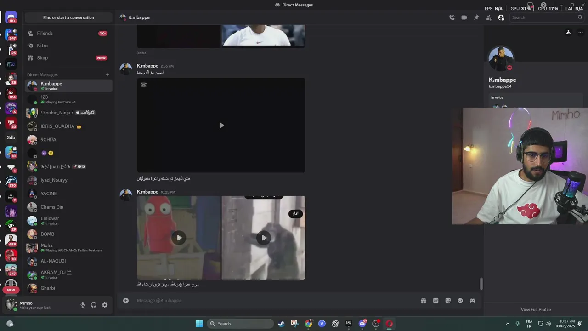Viewport: 588px width, 331px height.
Task: Open the emoji picker
Action: [x=460, y=301]
